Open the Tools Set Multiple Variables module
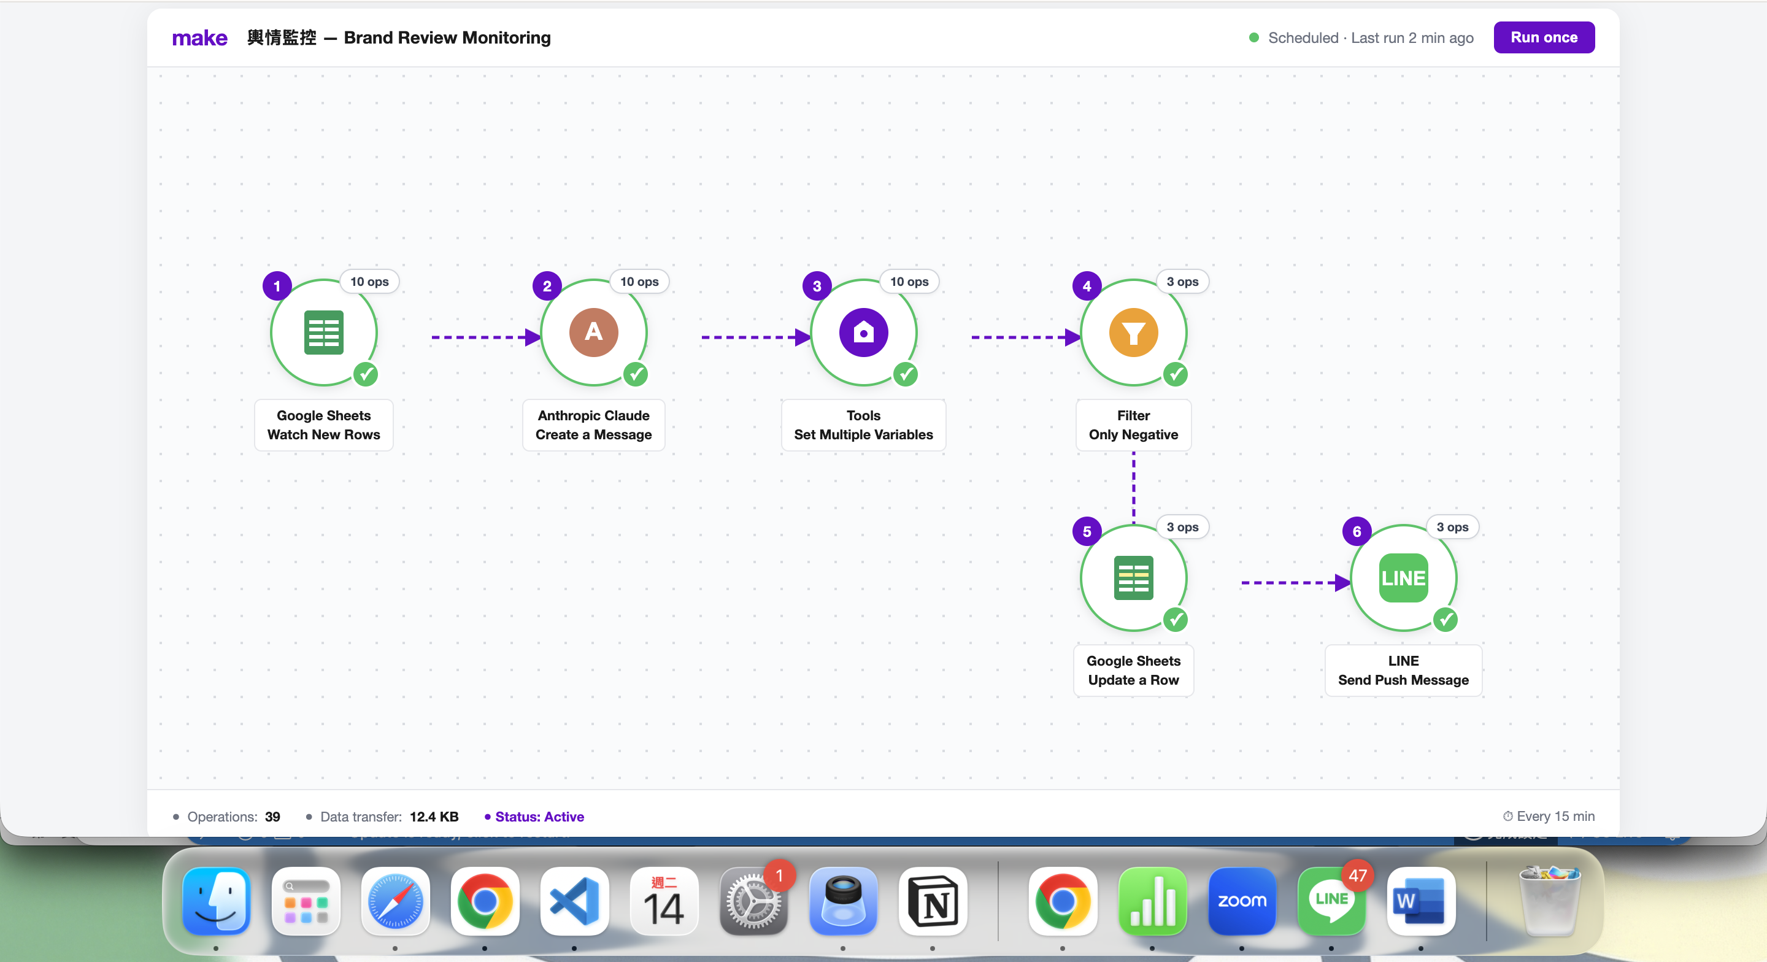Screen dimensions: 1767x962 (864, 333)
